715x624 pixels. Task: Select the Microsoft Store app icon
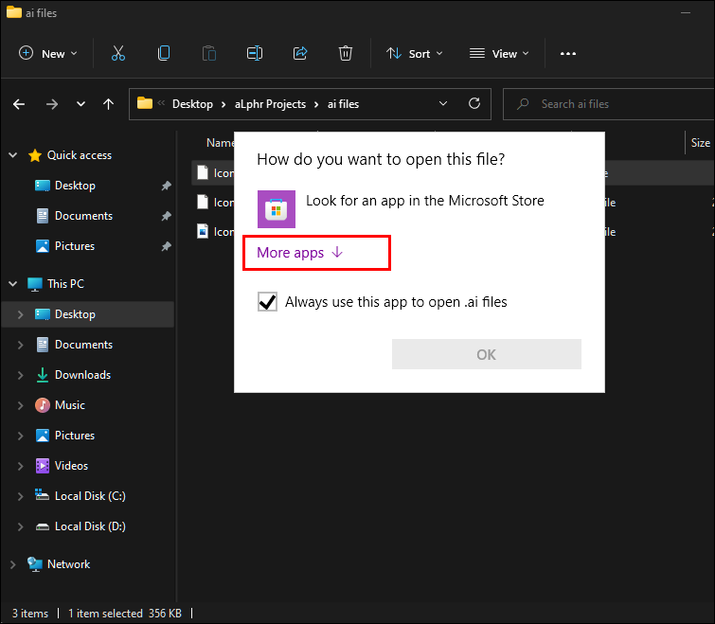277,209
